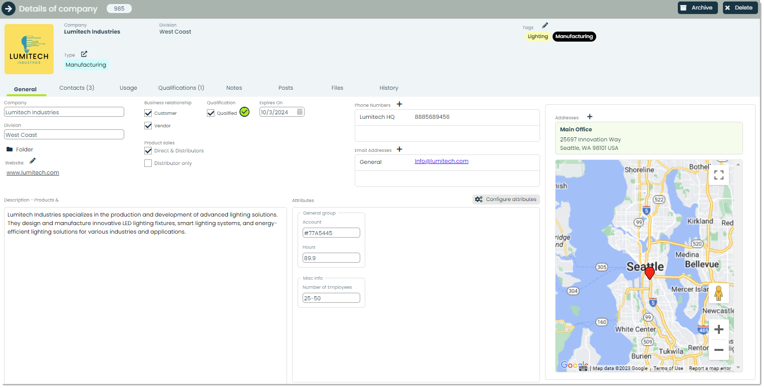Click the back arrow icon beside Details of company
The height and width of the screenshot is (388, 764).
tap(9, 9)
